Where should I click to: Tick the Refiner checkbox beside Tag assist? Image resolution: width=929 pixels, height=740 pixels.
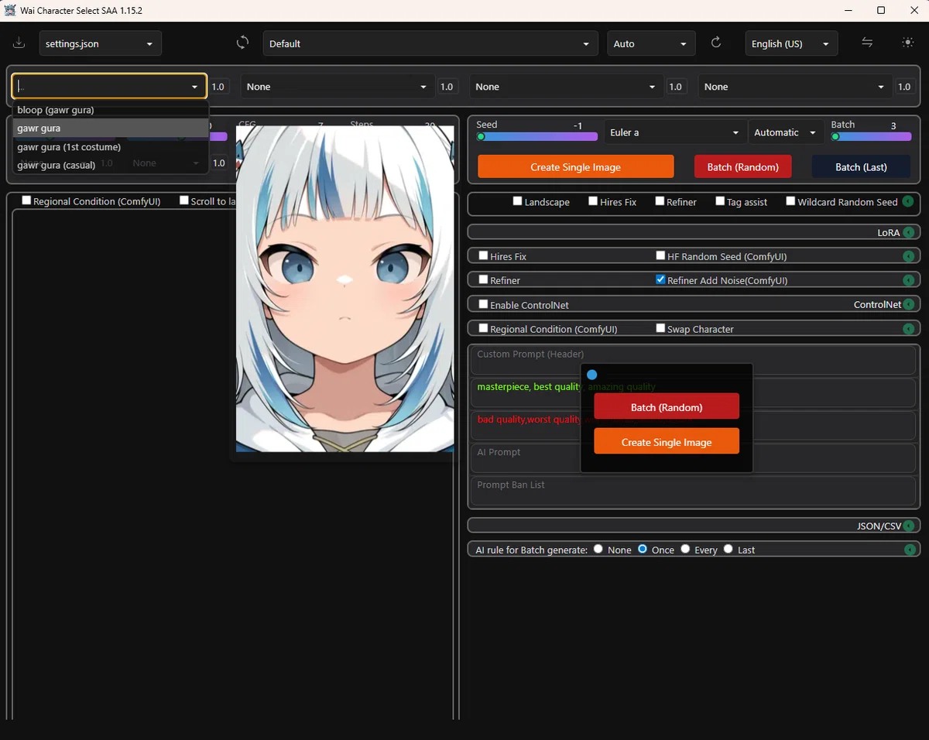click(x=660, y=201)
